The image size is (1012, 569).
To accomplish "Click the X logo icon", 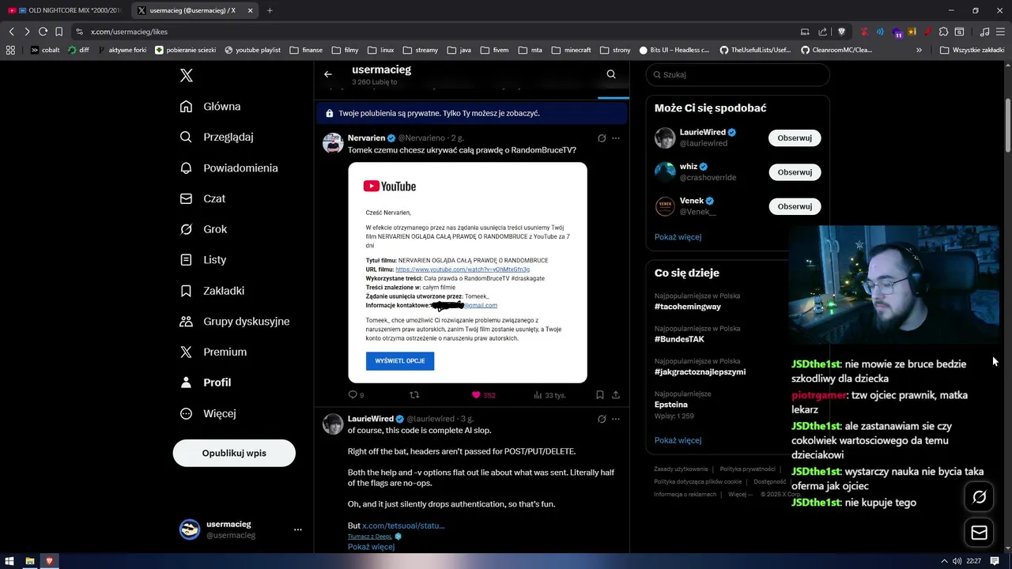I will pos(186,76).
